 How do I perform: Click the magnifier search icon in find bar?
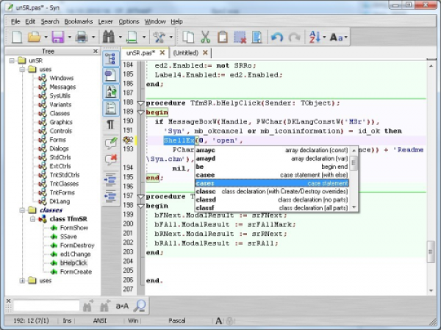(x=138, y=304)
